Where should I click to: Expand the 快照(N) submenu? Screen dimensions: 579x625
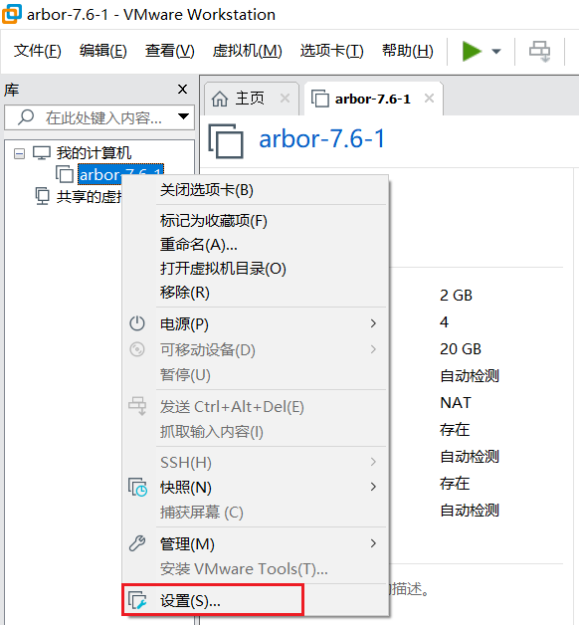pos(256,487)
